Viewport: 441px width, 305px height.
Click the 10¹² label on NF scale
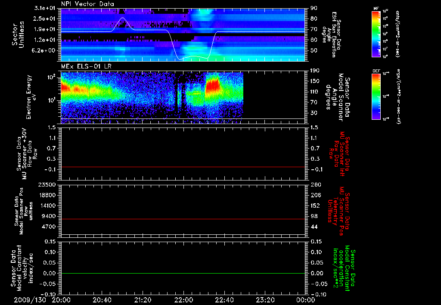tap(385, 11)
